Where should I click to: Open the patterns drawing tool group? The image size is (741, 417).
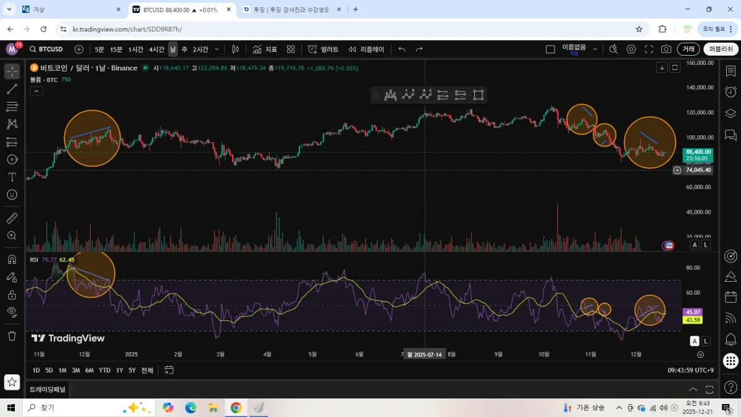pos(12,124)
